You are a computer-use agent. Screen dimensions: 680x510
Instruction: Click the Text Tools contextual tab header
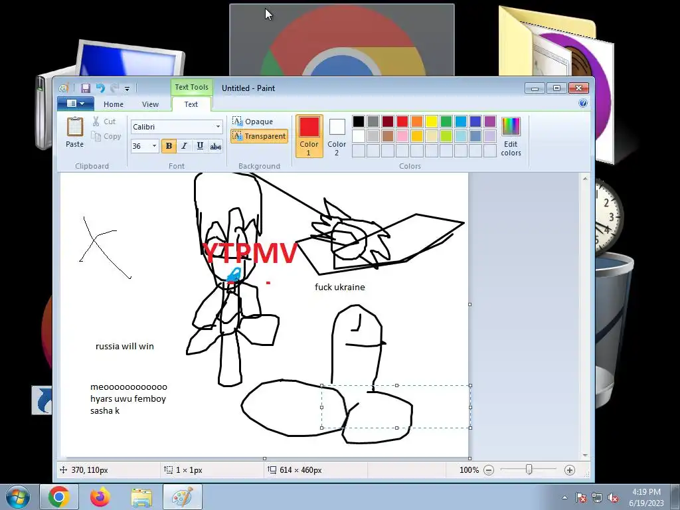click(191, 87)
